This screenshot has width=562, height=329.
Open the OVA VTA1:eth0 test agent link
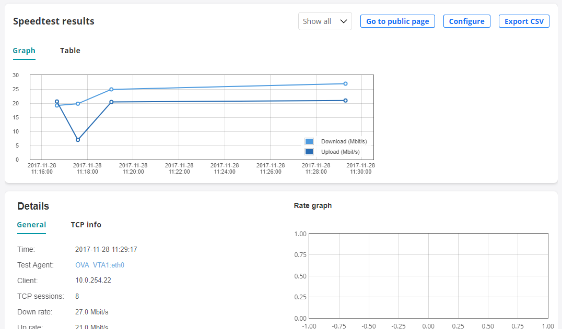[x=100, y=265]
